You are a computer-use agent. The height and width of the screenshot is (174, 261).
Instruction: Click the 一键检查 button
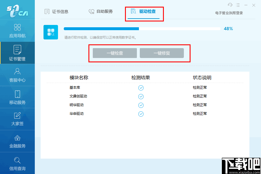tap(115, 53)
